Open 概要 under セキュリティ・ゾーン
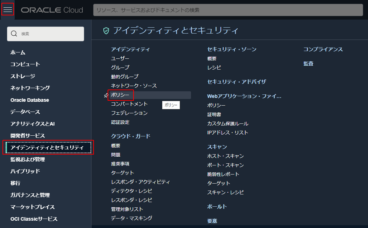368x228 pixels. point(212,58)
